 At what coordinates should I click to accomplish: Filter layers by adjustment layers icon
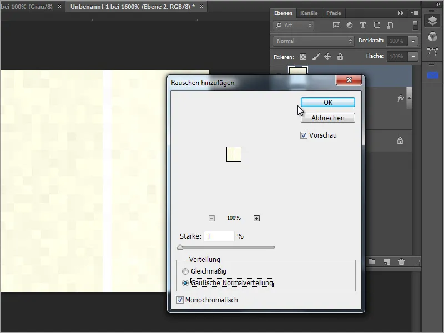click(350, 25)
